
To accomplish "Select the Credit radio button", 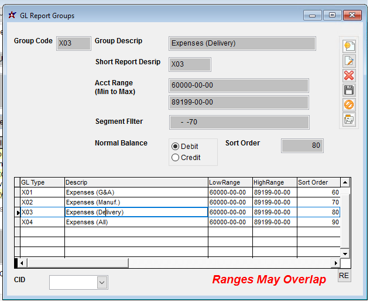I will (175, 158).
